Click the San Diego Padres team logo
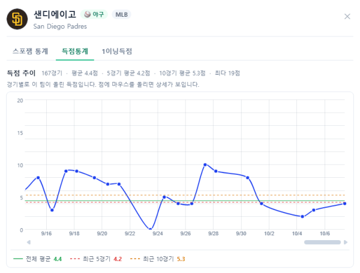The image size is (360, 273). tap(17, 19)
